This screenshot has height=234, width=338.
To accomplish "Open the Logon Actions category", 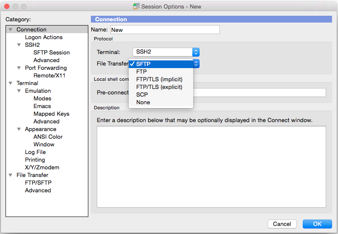I will pyautogui.click(x=44, y=37).
